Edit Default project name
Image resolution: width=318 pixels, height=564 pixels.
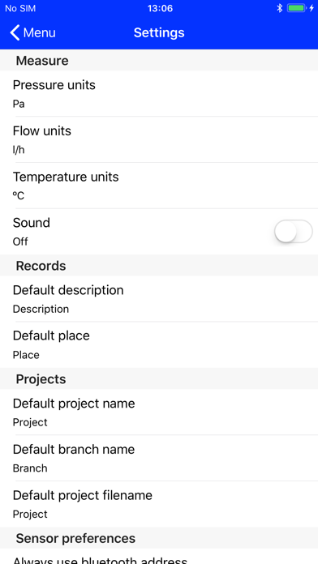(159, 412)
